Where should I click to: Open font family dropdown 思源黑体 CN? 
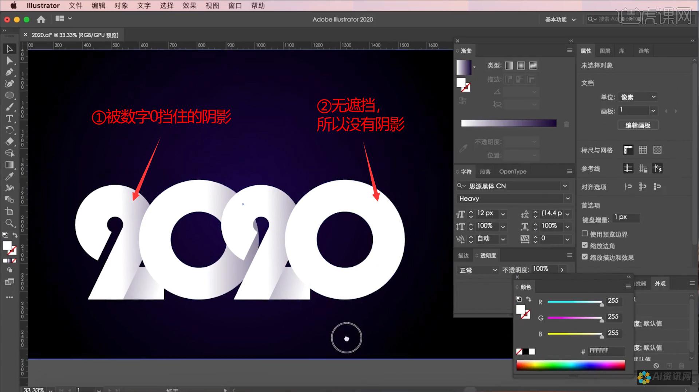(x=565, y=186)
